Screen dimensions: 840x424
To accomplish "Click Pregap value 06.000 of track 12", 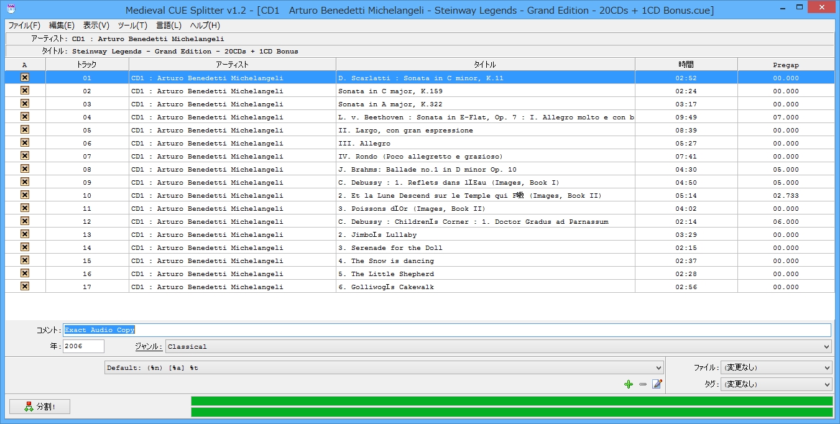I will (786, 221).
